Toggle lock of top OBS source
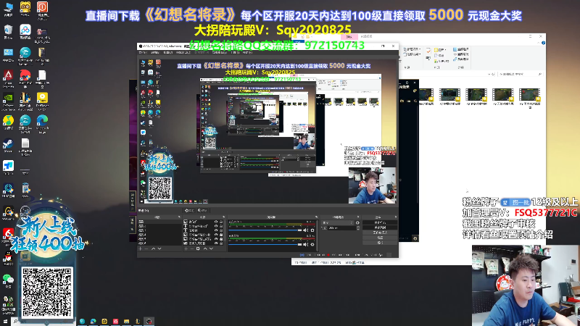 pyautogui.click(x=221, y=222)
